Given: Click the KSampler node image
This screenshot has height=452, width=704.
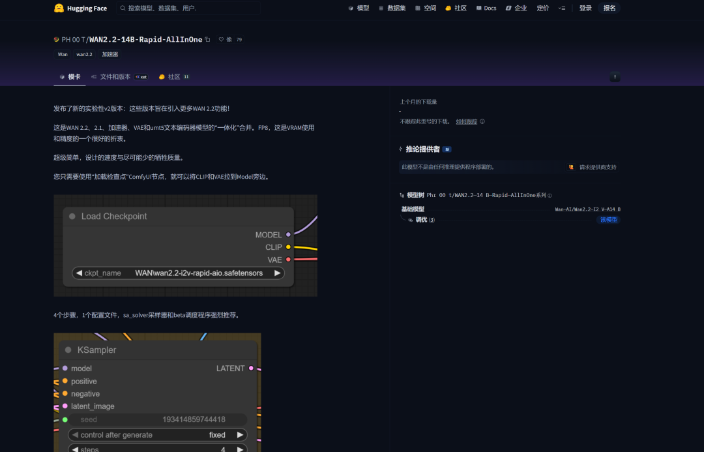Looking at the screenshot, I should click(x=157, y=393).
